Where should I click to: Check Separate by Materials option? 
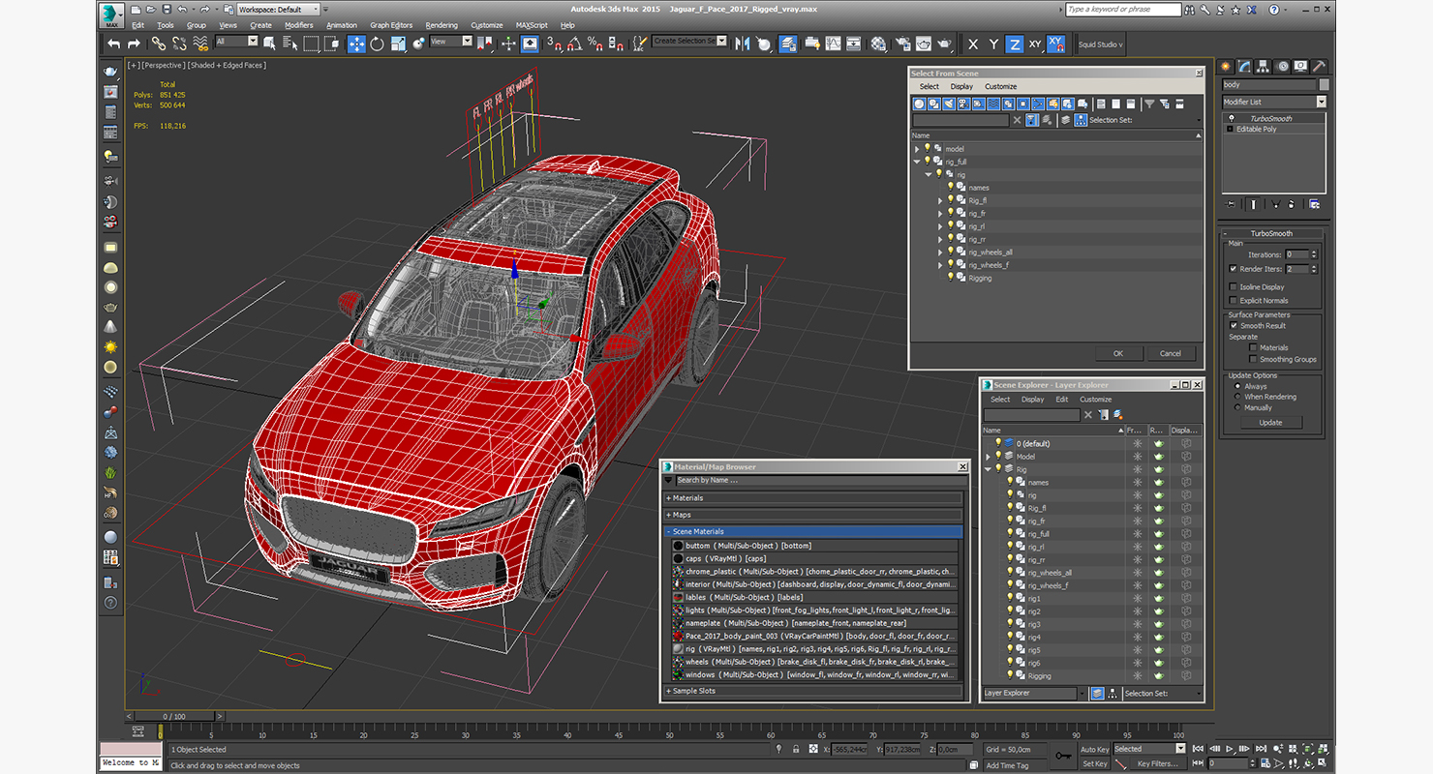tap(1253, 347)
